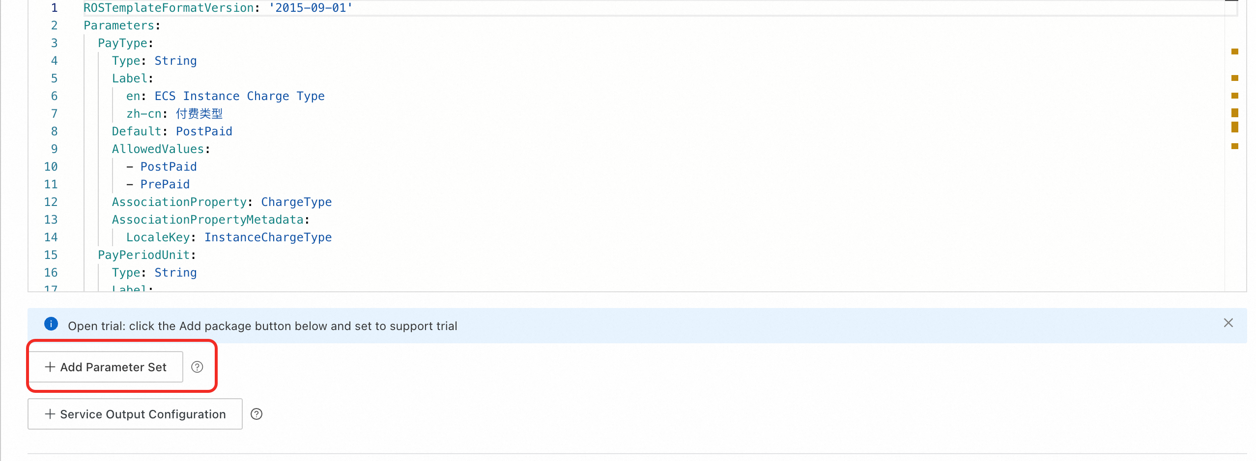
Task: Click the Add Parameter Set button
Action: coord(106,367)
